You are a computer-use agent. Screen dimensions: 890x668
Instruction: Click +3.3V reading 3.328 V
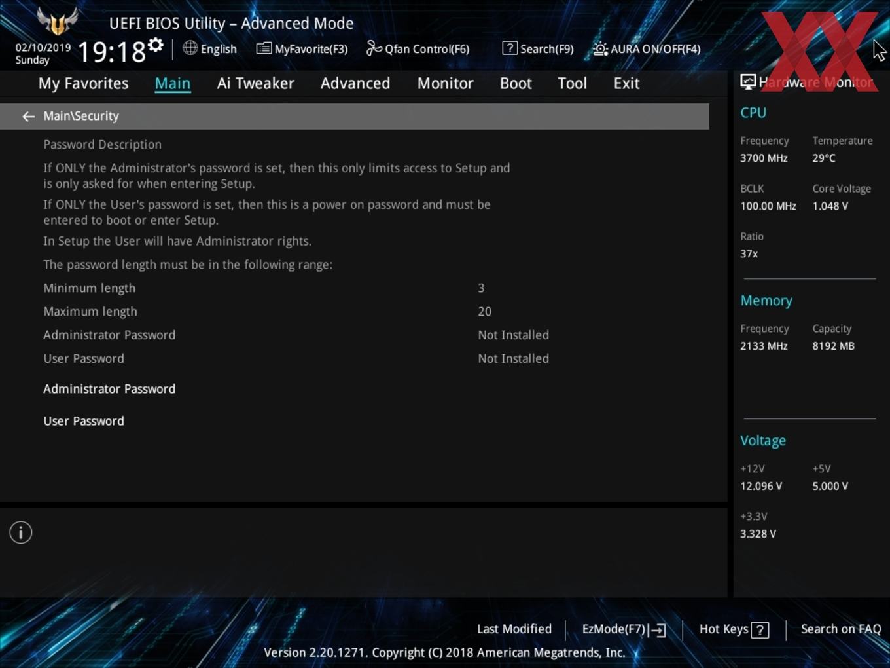(x=758, y=534)
